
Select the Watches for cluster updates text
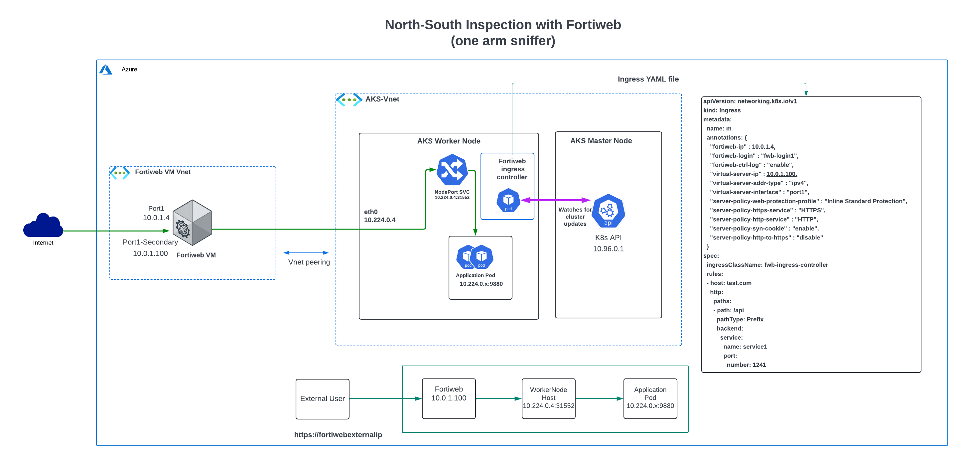click(575, 217)
